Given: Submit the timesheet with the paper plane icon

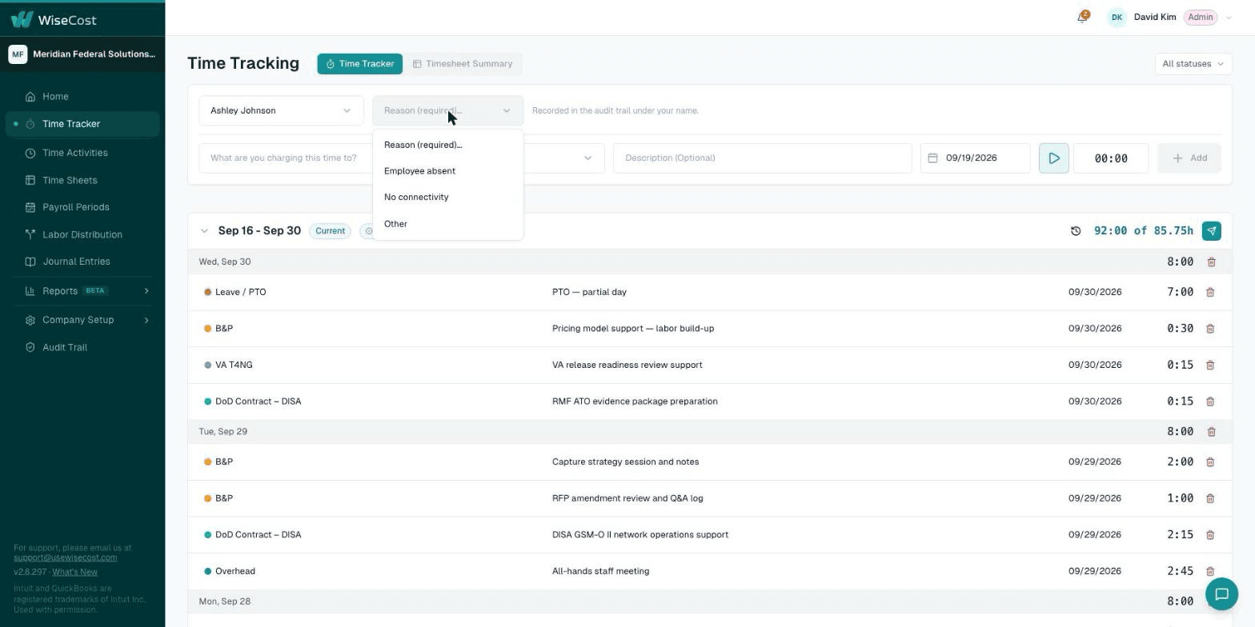Looking at the screenshot, I should click(1211, 231).
